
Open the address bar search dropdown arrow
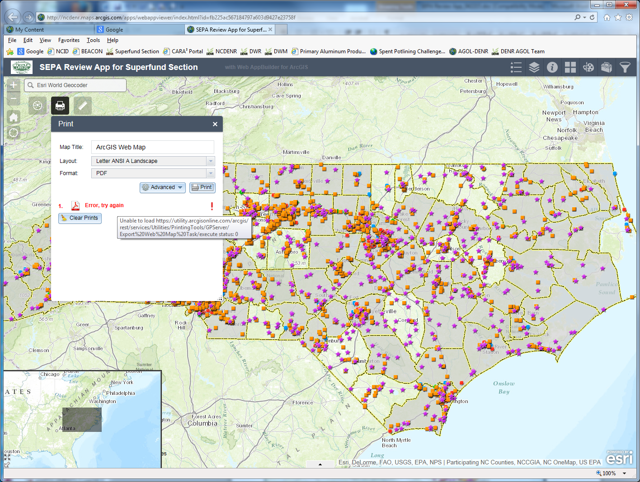tap(584, 17)
